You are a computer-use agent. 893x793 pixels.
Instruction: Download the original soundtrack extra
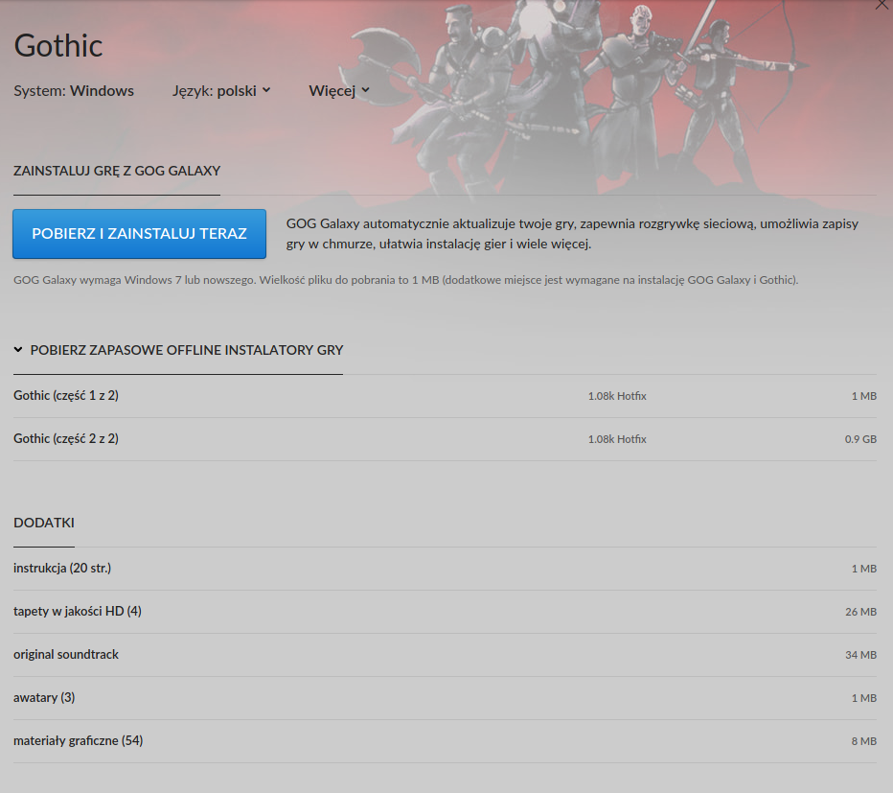pyautogui.click(x=445, y=655)
